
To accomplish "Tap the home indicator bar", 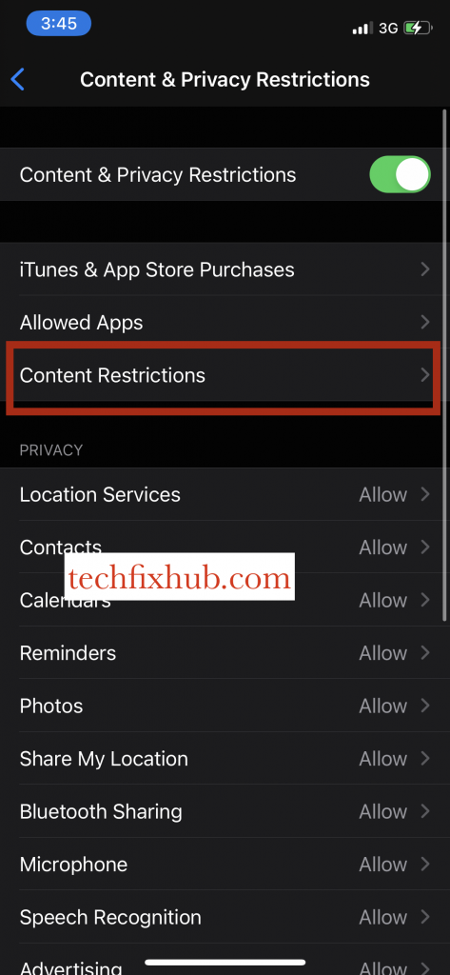I will (225, 963).
